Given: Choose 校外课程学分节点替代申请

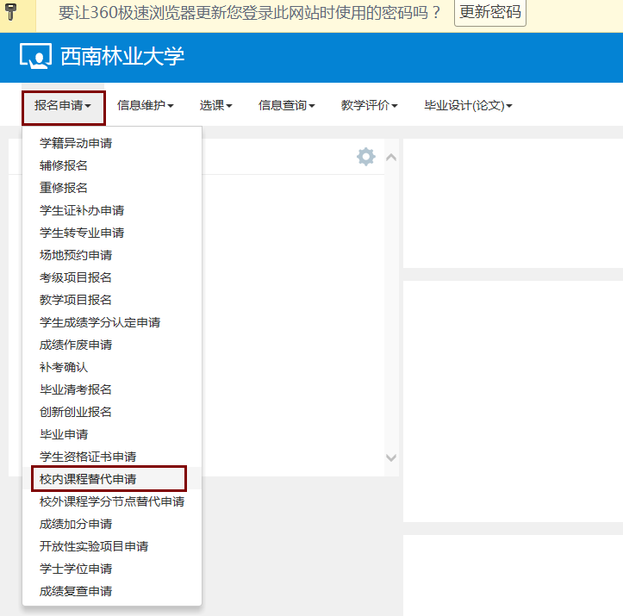Looking at the screenshot, I should (112, 501).
